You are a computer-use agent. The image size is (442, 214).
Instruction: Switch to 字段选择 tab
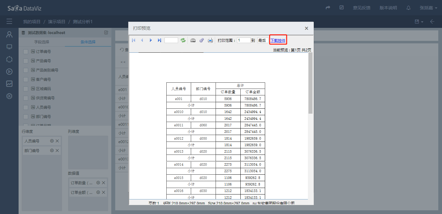tap(42, 42)
